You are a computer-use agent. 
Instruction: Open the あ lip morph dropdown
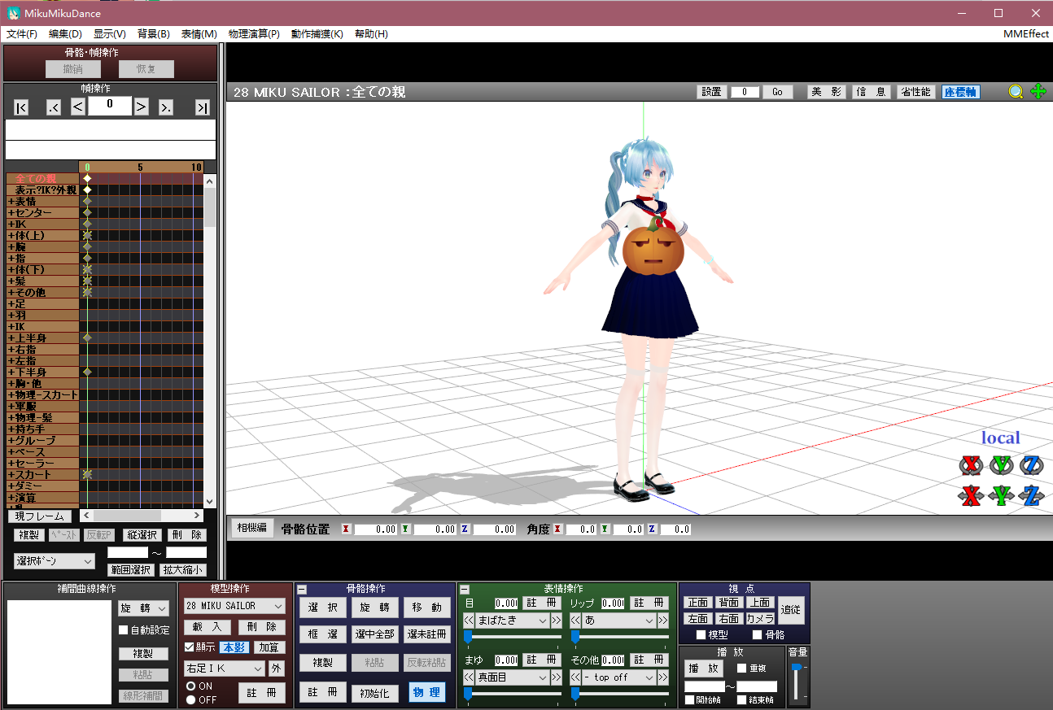(618, 621)
